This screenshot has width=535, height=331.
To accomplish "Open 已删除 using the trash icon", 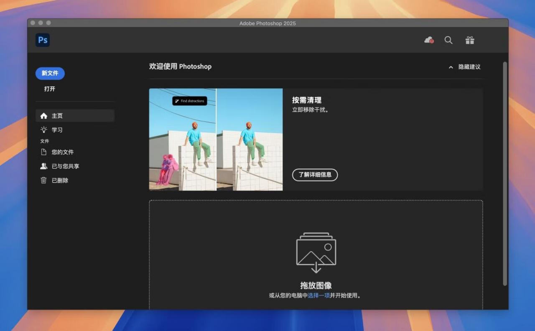I will pos(44,180).
